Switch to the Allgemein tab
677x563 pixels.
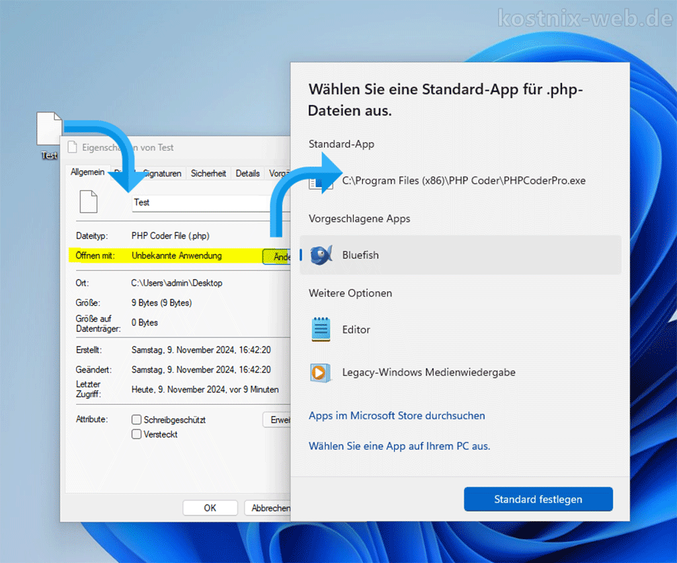(88, 172)
